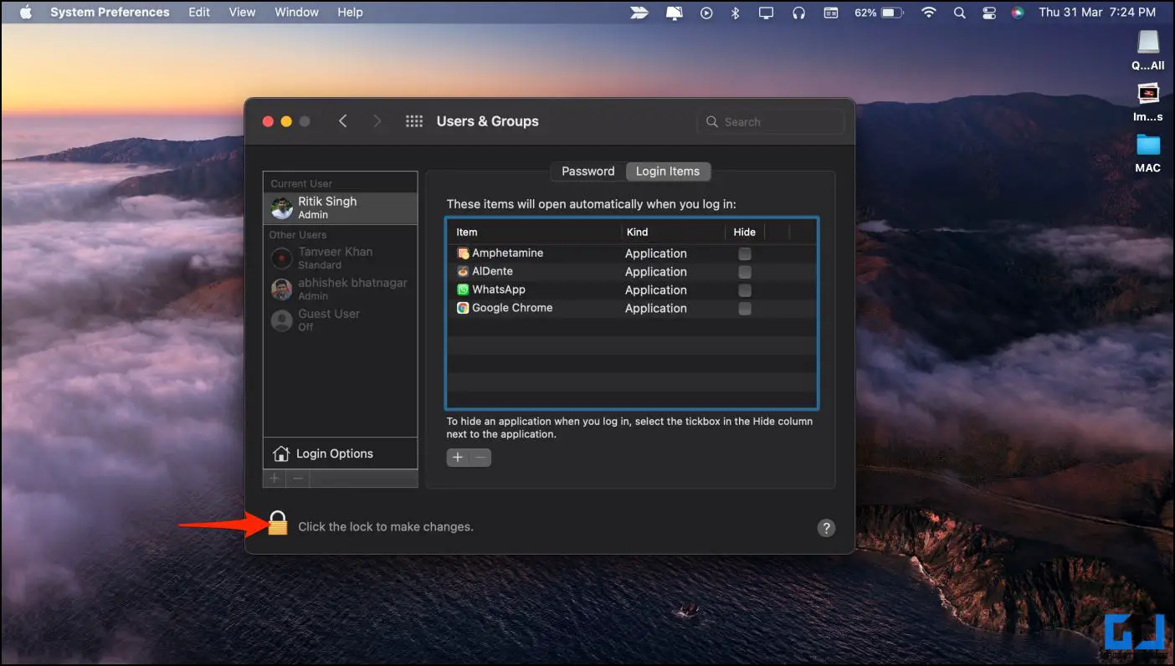1175x666 pixels.
Task: Toggle Hide checkbox for Google Chrome
Action: pos(745,309)
